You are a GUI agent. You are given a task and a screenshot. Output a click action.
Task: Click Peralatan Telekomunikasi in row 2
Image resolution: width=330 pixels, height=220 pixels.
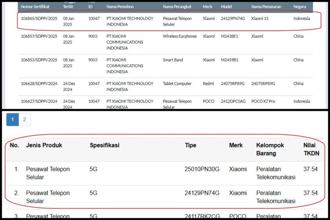[x=276, y=197]
